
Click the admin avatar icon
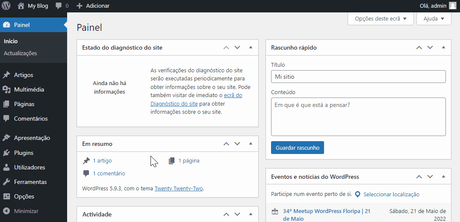pos(453,6)
